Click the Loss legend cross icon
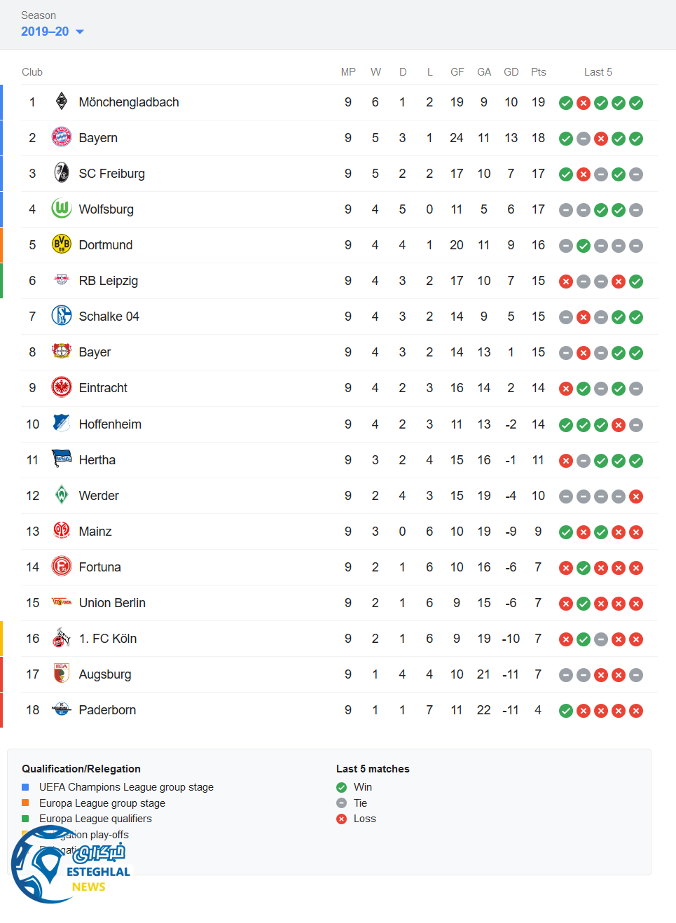The image size is (676, 923). tap(342, 819)
